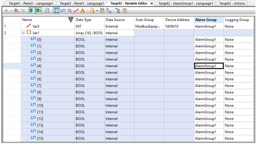Open the New variable dropdown arrow

tap(12, 11)
